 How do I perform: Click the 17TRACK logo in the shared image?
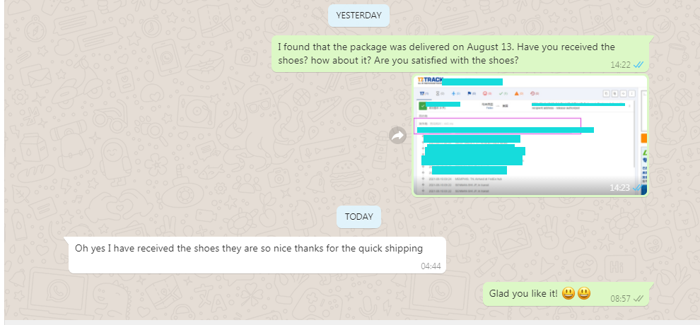tap(429, 82)
